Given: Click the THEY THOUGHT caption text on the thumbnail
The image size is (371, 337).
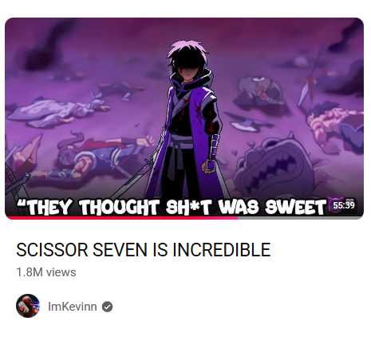Looking at the screenshot, I should coord(88,207).
